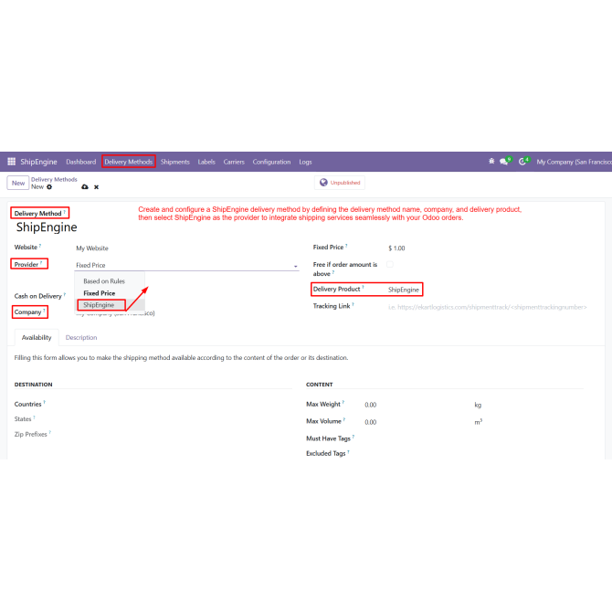Viewport: 612px width, 612px height.
Task: Open the Logs menu
Action: click(x=305, y=162)
